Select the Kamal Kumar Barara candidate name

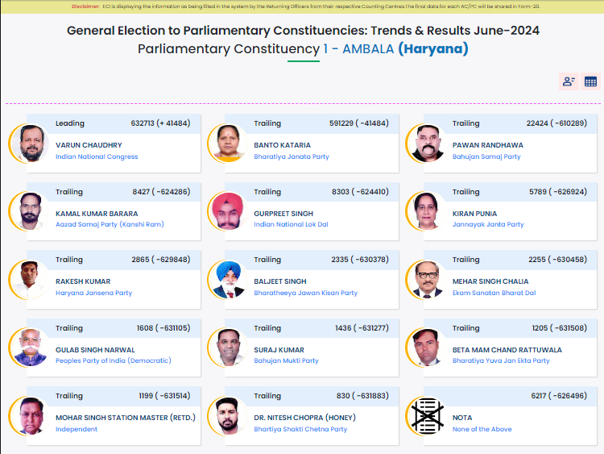click(97, 214)
